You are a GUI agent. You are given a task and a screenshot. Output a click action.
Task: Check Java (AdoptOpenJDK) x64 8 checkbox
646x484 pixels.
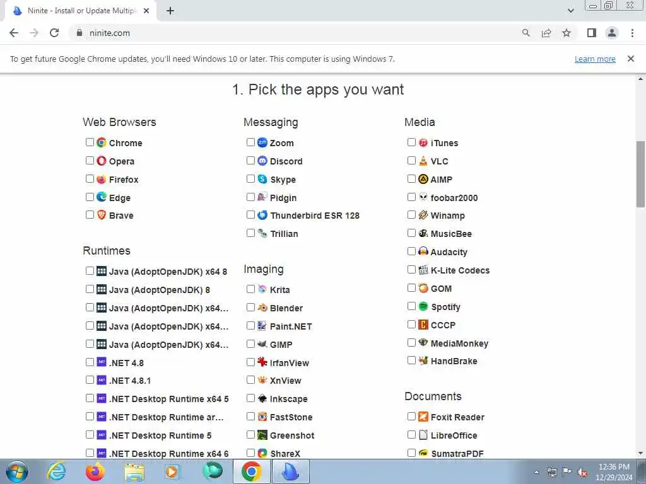90,271
